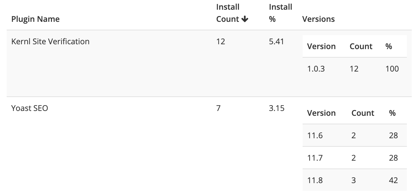Select version 11.6 in Yoast table
This screenshot has height=194, width=416.
(315, 135)
